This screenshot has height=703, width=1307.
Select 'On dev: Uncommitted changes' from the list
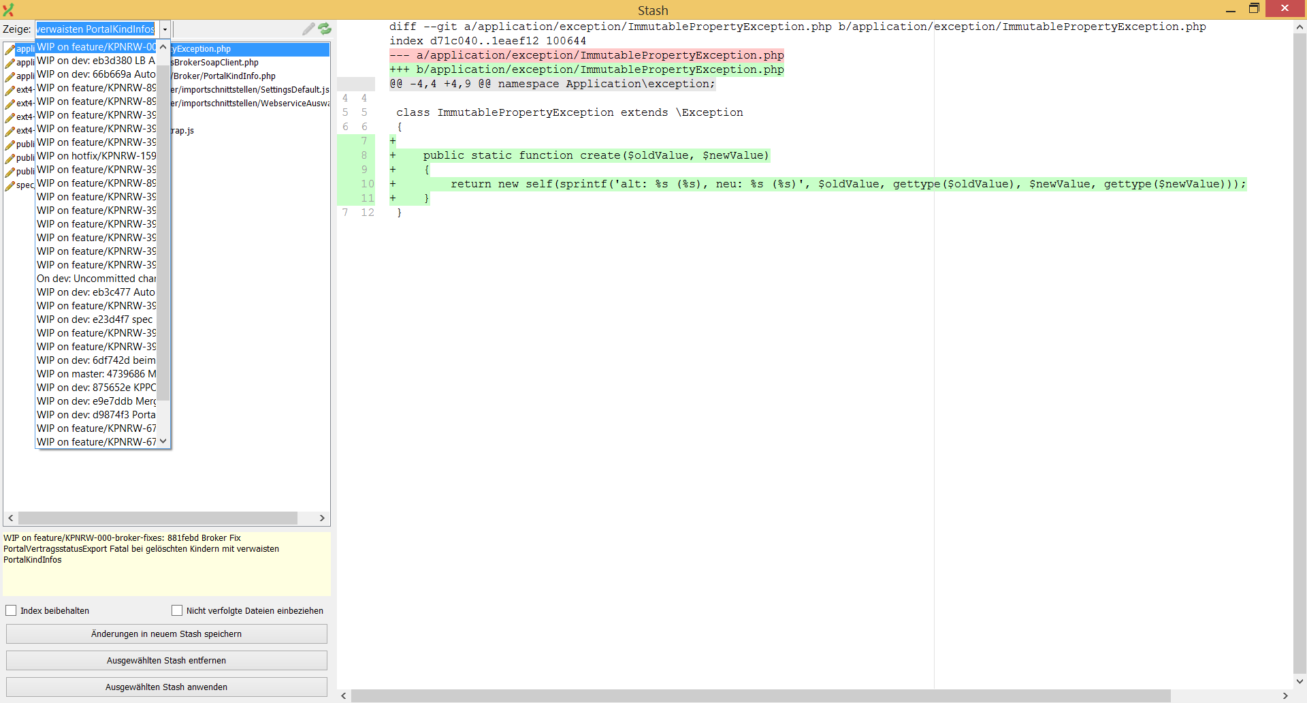tap(96, 278)
